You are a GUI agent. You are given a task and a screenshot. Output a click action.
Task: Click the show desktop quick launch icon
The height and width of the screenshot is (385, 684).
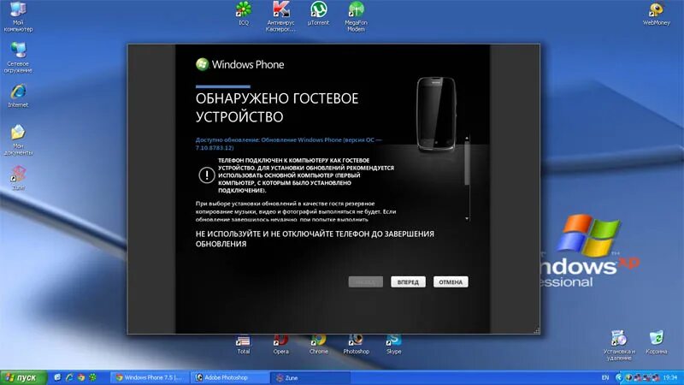[x=57, y=377]
